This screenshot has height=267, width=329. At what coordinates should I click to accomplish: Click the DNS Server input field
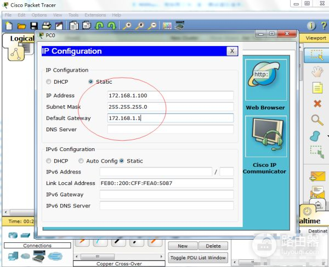tap(170, 130)
